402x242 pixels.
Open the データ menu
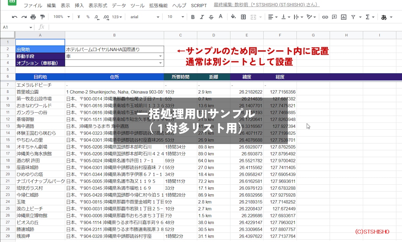tap(119, 5)
